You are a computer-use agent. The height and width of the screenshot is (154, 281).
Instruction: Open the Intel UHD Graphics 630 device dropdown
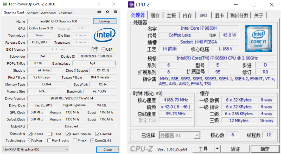(35, 149)
